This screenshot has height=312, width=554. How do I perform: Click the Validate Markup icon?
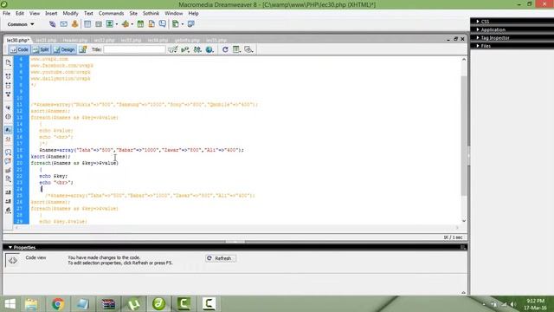coord(185,50)
